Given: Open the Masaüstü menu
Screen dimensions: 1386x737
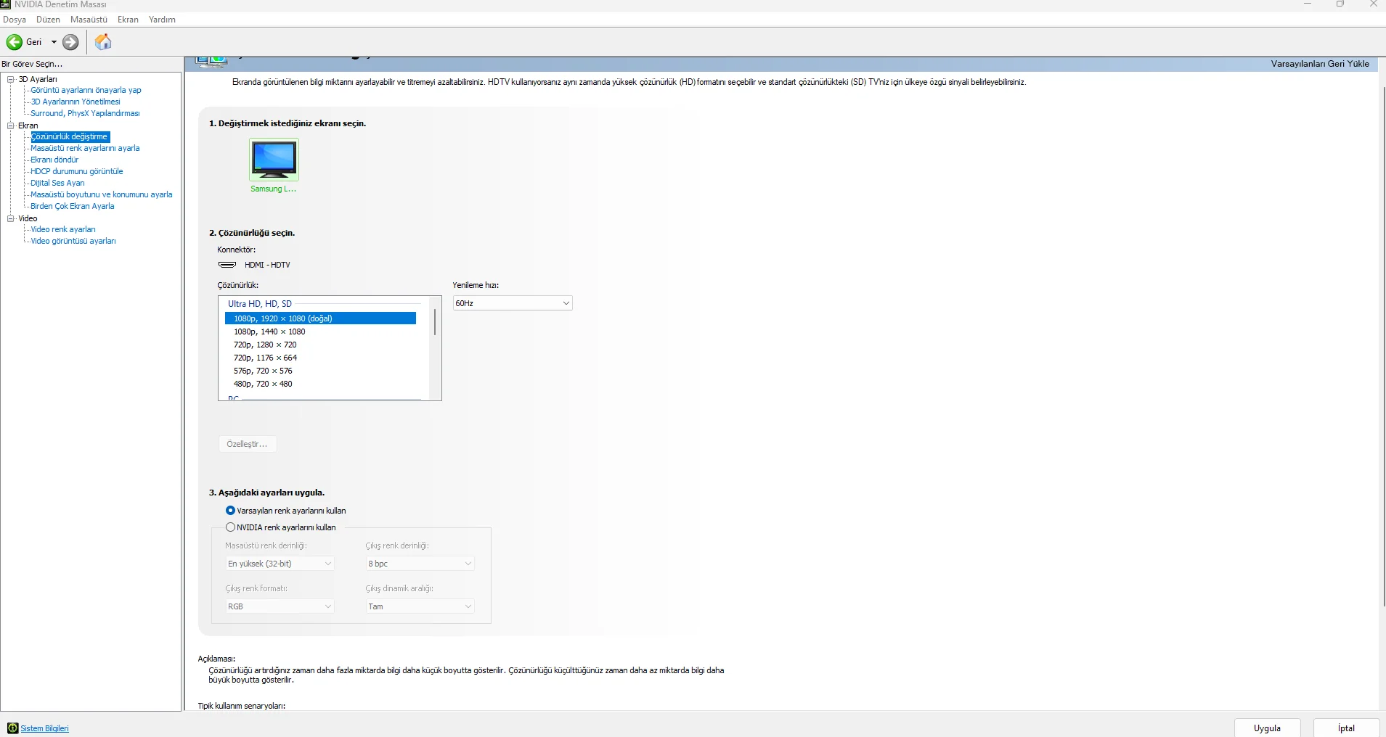Looking at the screenshot, I should click(89, 20).
